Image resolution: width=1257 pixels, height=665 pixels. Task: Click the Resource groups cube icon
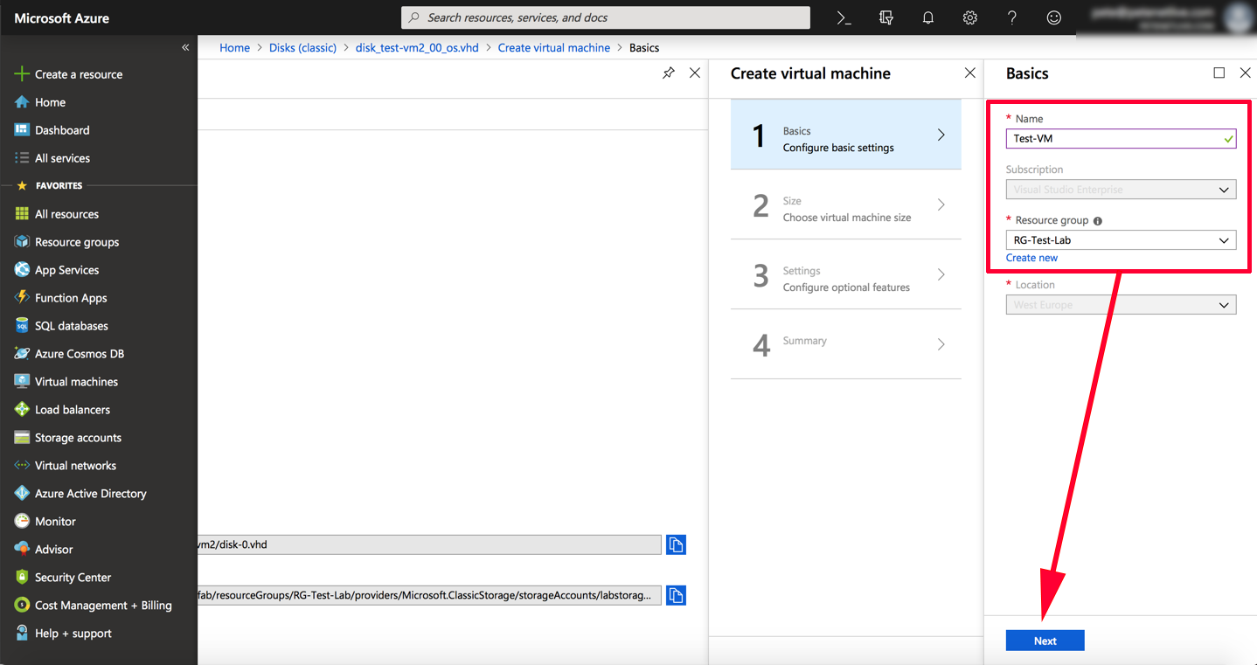[22, 242]
